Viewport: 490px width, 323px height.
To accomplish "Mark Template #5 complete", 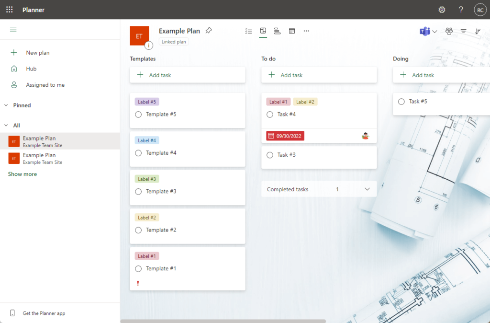I will pos(138,115).
